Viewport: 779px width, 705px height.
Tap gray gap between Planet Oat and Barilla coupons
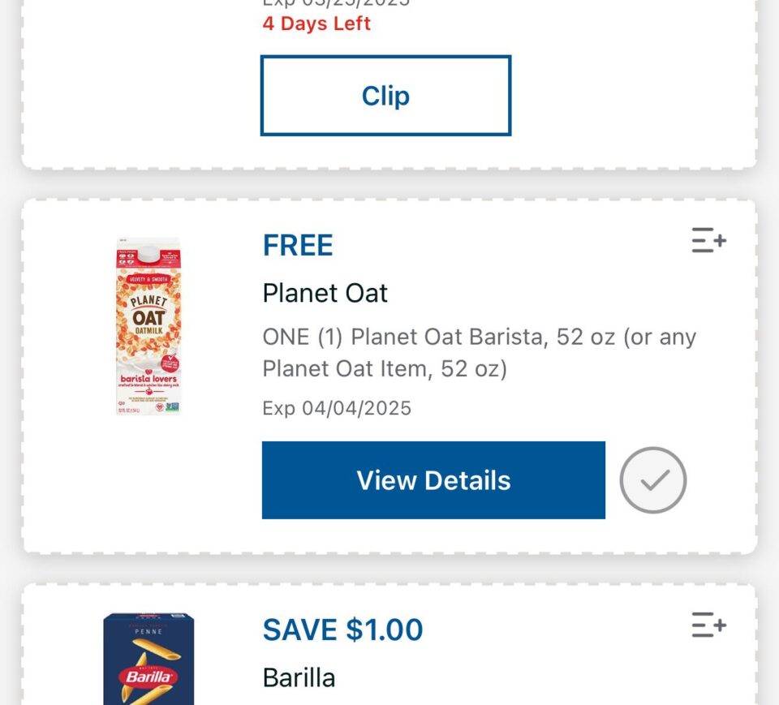click(x=389, y=570)
